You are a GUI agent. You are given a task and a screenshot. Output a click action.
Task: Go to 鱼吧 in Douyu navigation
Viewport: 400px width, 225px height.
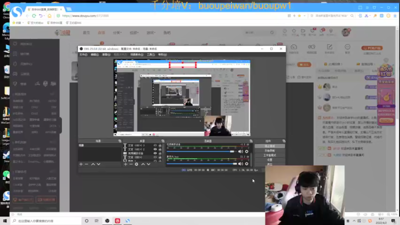coord(167,32)
